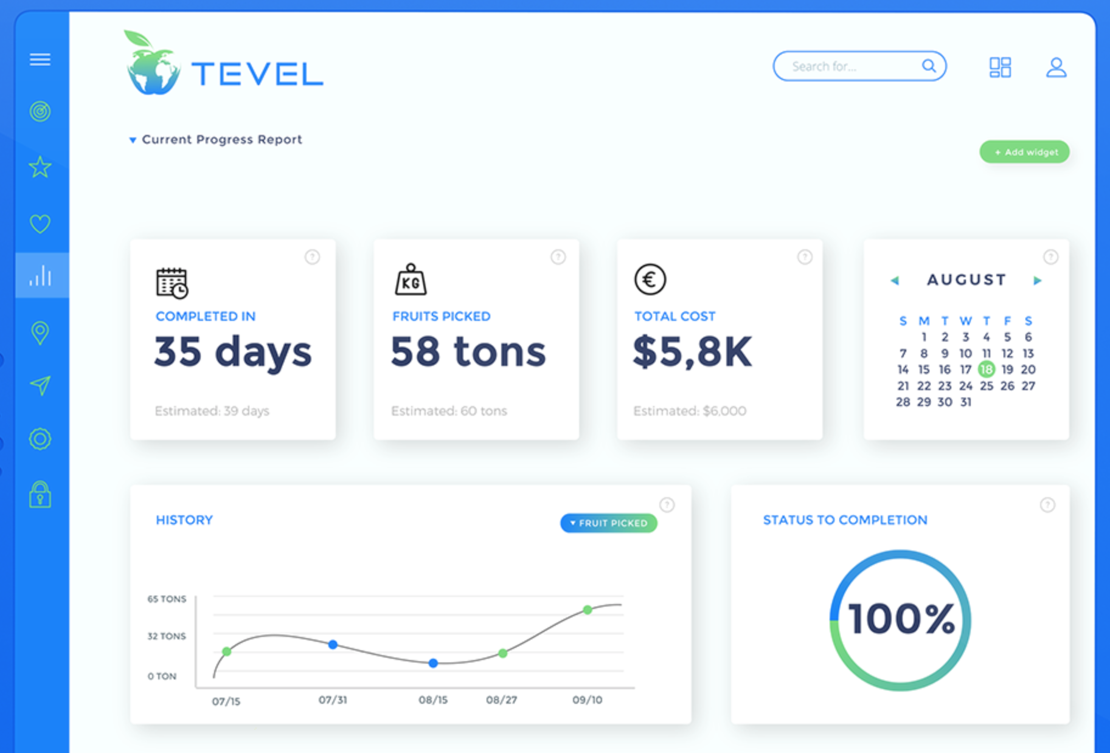Open the settings gear in sidebar
The height and width of the screenshot is (753, 1110).
(x=40, y=439)
